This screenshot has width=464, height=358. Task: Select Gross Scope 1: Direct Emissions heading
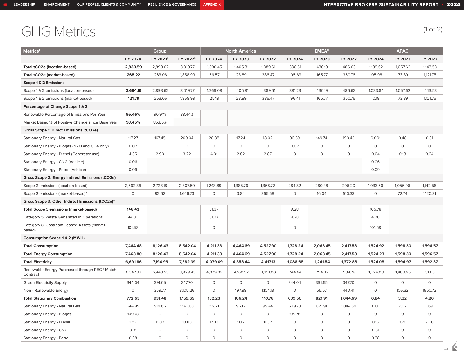pyautogui.click(x=61, y=130)
